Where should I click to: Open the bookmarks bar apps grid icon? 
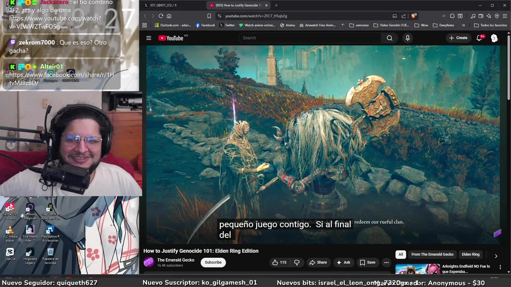pos(145,25)
